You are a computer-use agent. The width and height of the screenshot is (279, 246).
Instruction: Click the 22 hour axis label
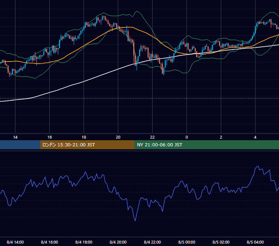coord(152,137)
